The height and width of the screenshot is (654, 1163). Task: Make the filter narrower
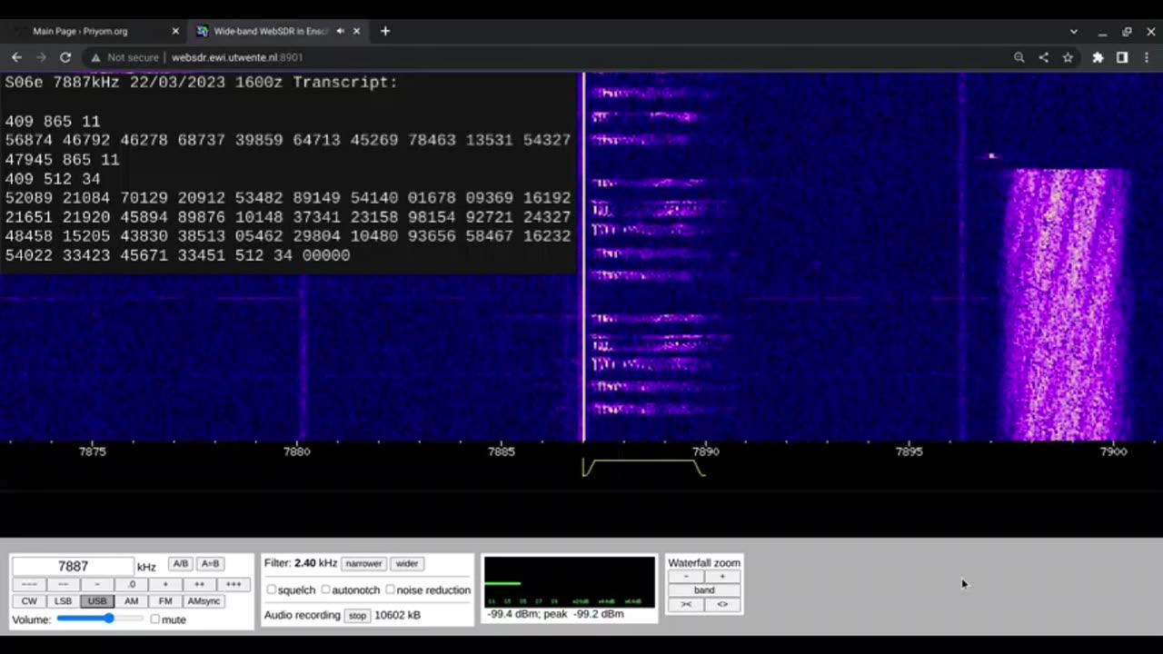point(363,564)
